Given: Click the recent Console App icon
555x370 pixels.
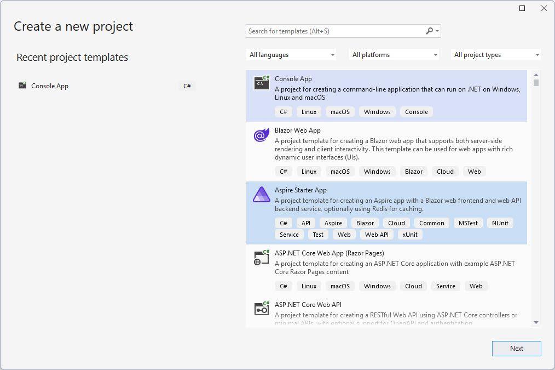Looking at the screenshot, I should click(22, 86).
